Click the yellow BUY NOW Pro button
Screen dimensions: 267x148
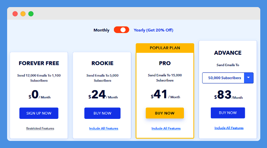165,113
